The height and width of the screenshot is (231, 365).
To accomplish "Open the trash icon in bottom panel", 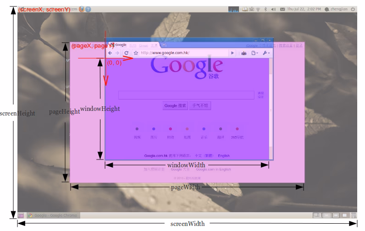I will (354, 215).
